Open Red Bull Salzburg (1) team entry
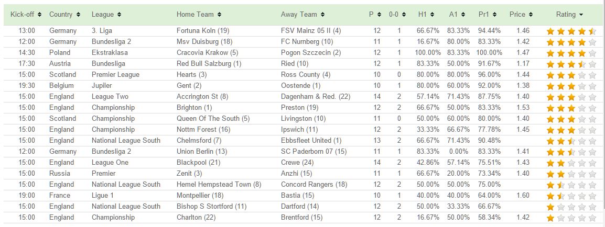This screenshot has height=227, width=605. click(209, 63)
